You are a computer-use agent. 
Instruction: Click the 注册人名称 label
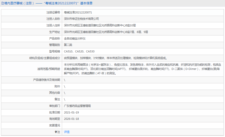(x=53, y=19)
